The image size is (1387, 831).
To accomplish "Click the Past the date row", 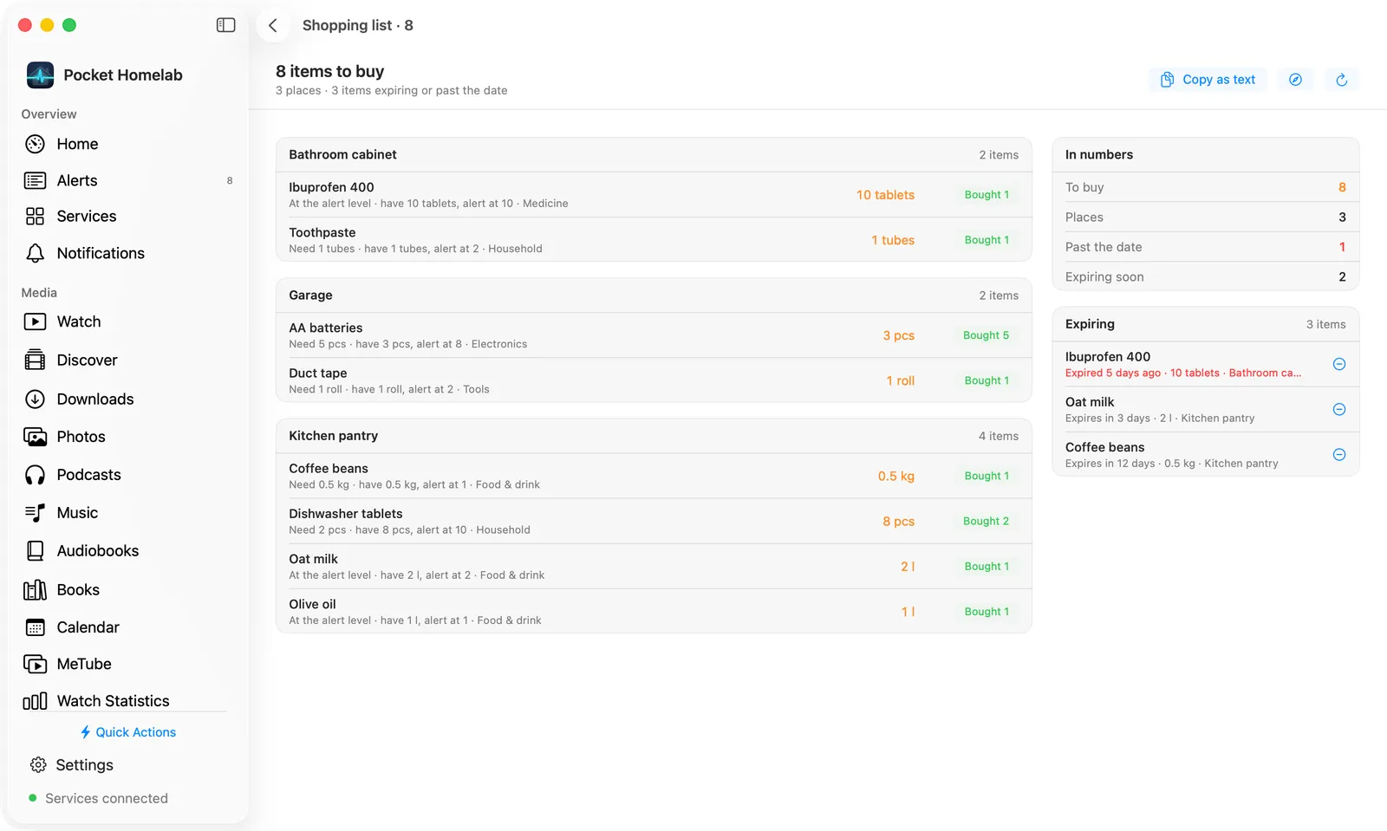I will pyautogui.click(x=1206, y=247).
